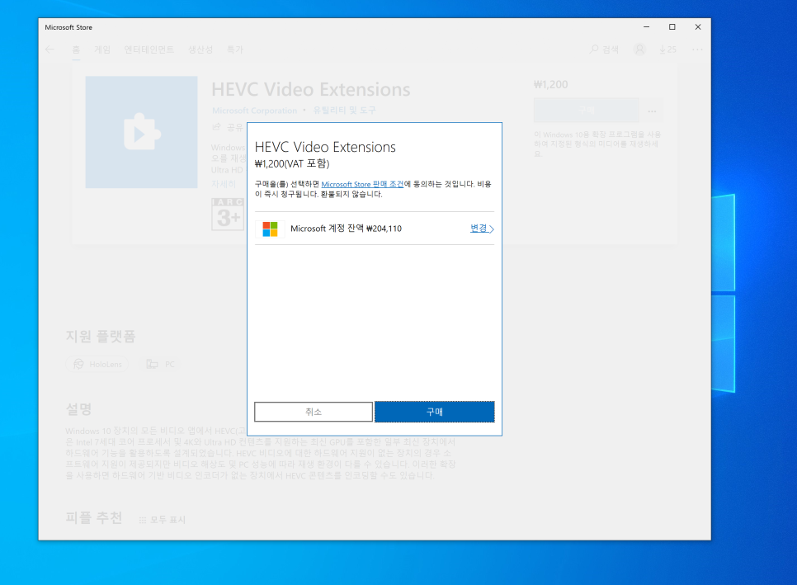797x585 pixels.
Task: Click the ₩1,200 price on product page
Action: [x=551, y=84]
